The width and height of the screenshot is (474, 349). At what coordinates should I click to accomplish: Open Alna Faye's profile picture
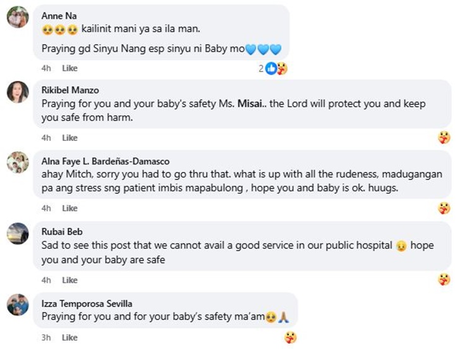(x=18, y=163)
